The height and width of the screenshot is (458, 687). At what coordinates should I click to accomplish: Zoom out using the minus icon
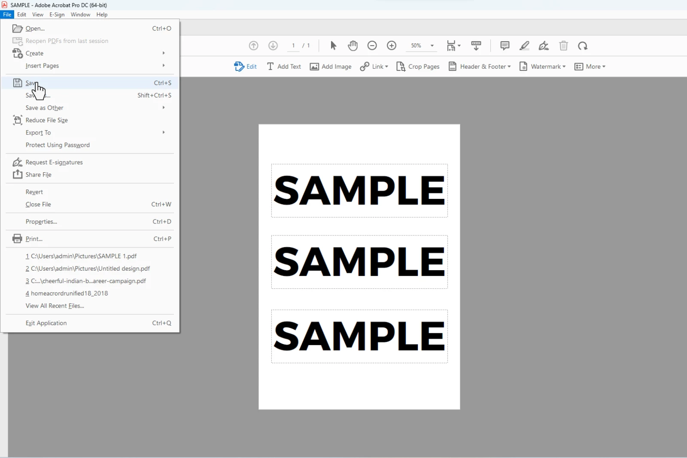372,46
